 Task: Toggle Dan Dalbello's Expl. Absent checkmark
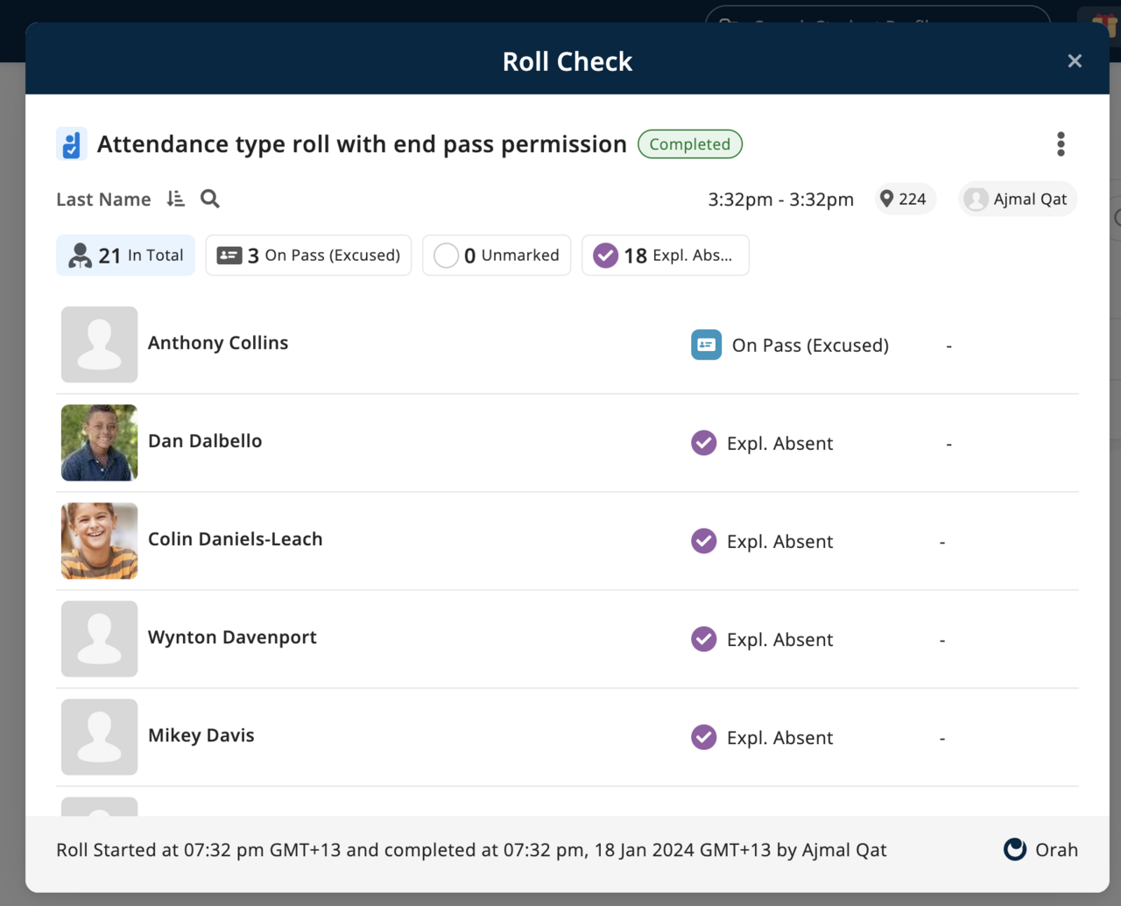click(703, 443)
